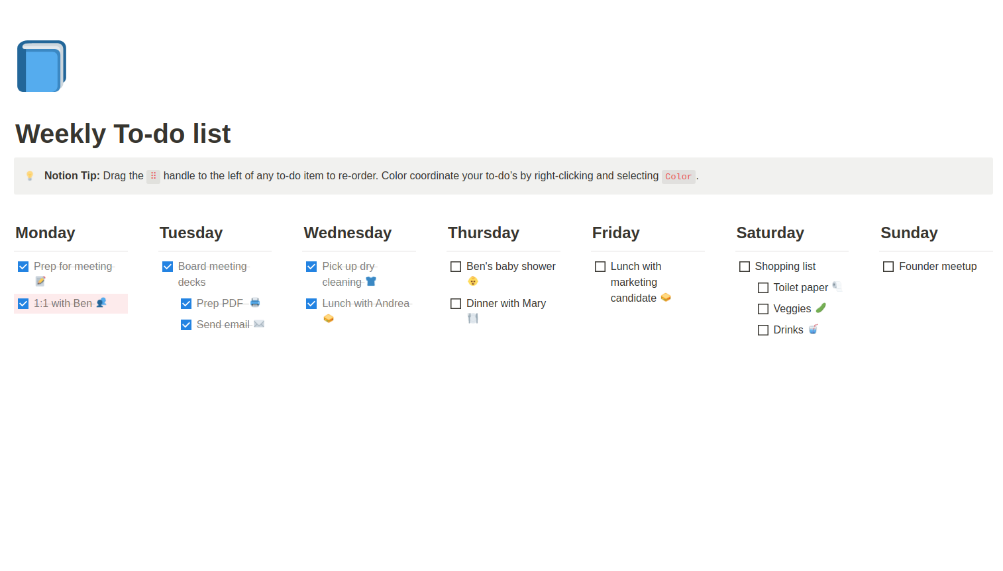
Task: Click the fork and knife emoji under Dinner with Mary
Action: [472, 318]
